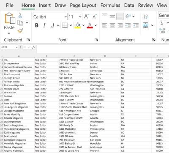Expand Paste options arrow
This screenshot has height=153, width=169.
click(x=9, y=33)
